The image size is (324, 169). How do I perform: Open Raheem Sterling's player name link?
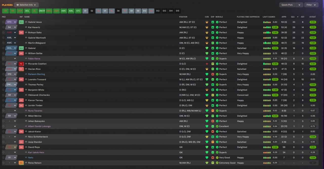36,74
